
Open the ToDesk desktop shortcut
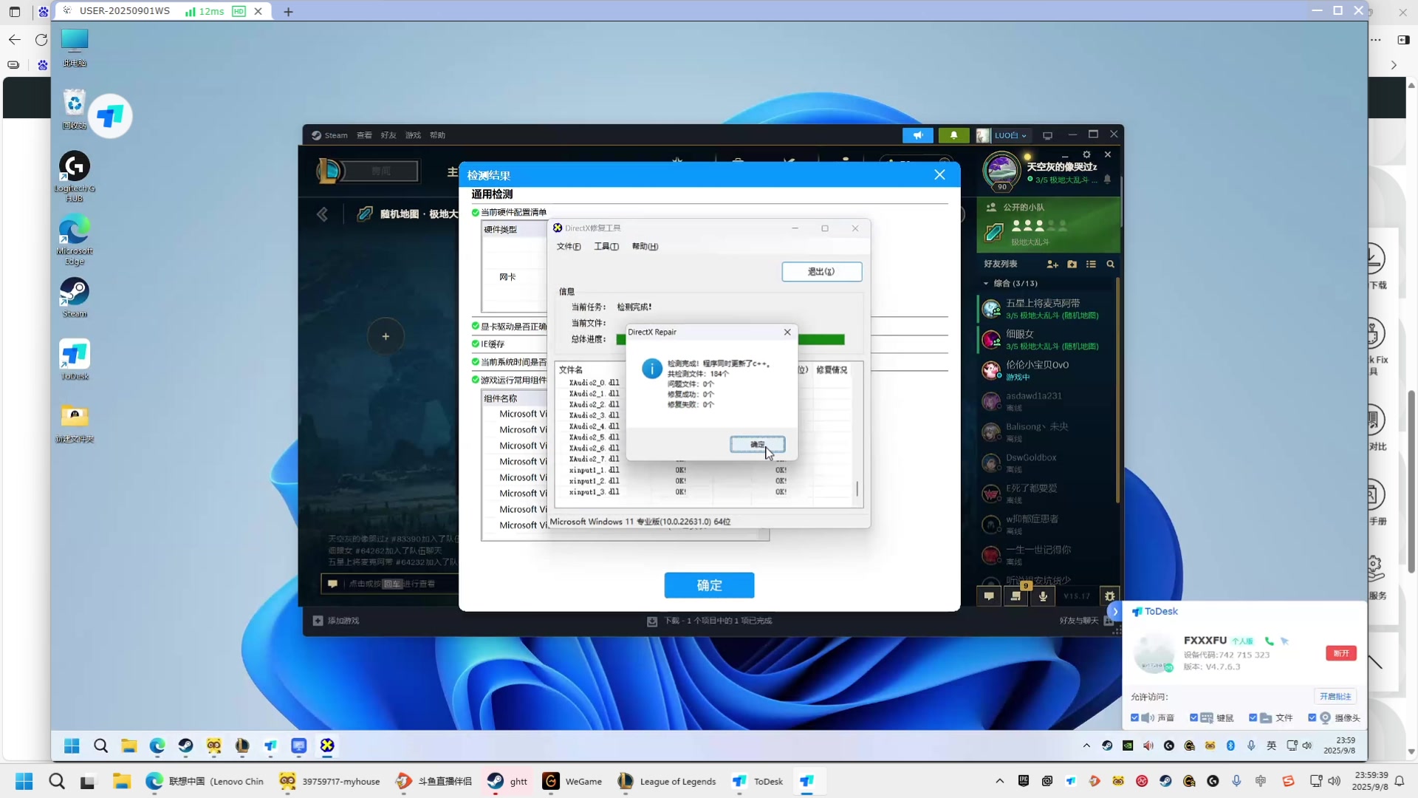pyautogui.click(x=75, y=360)
